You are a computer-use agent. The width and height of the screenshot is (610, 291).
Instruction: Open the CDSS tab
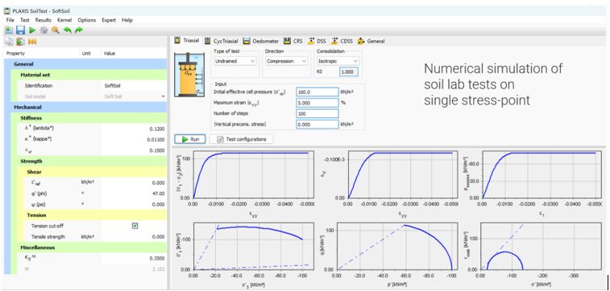coord(342,41)
